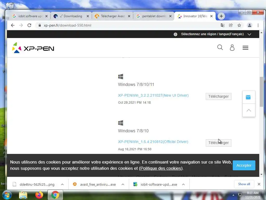
Task: Close the Downloading tab
Action: coord(88,16)
